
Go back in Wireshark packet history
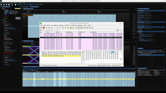pyautogui.click(x=65, y=28)
